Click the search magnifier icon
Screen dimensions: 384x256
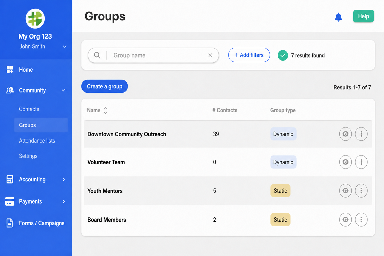tap(97, 55)
